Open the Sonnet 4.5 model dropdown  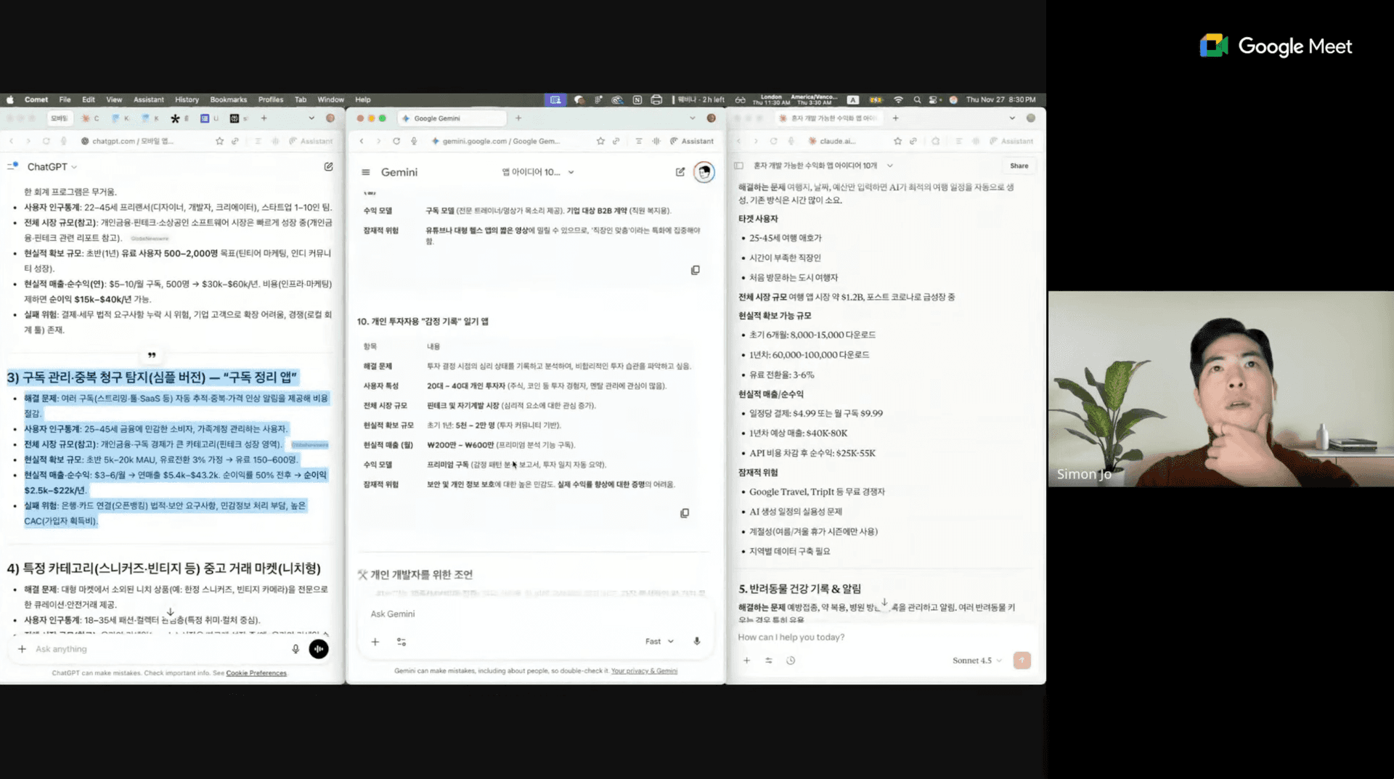(977, 661)
